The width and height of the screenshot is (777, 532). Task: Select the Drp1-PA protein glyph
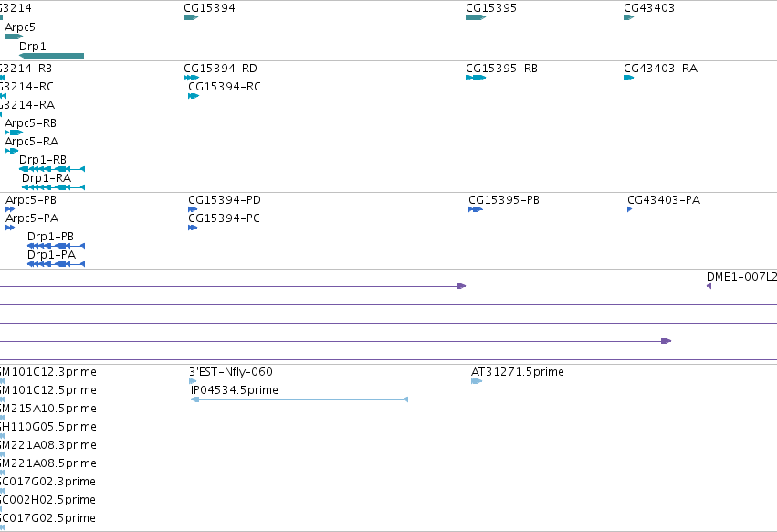(56, 264)
